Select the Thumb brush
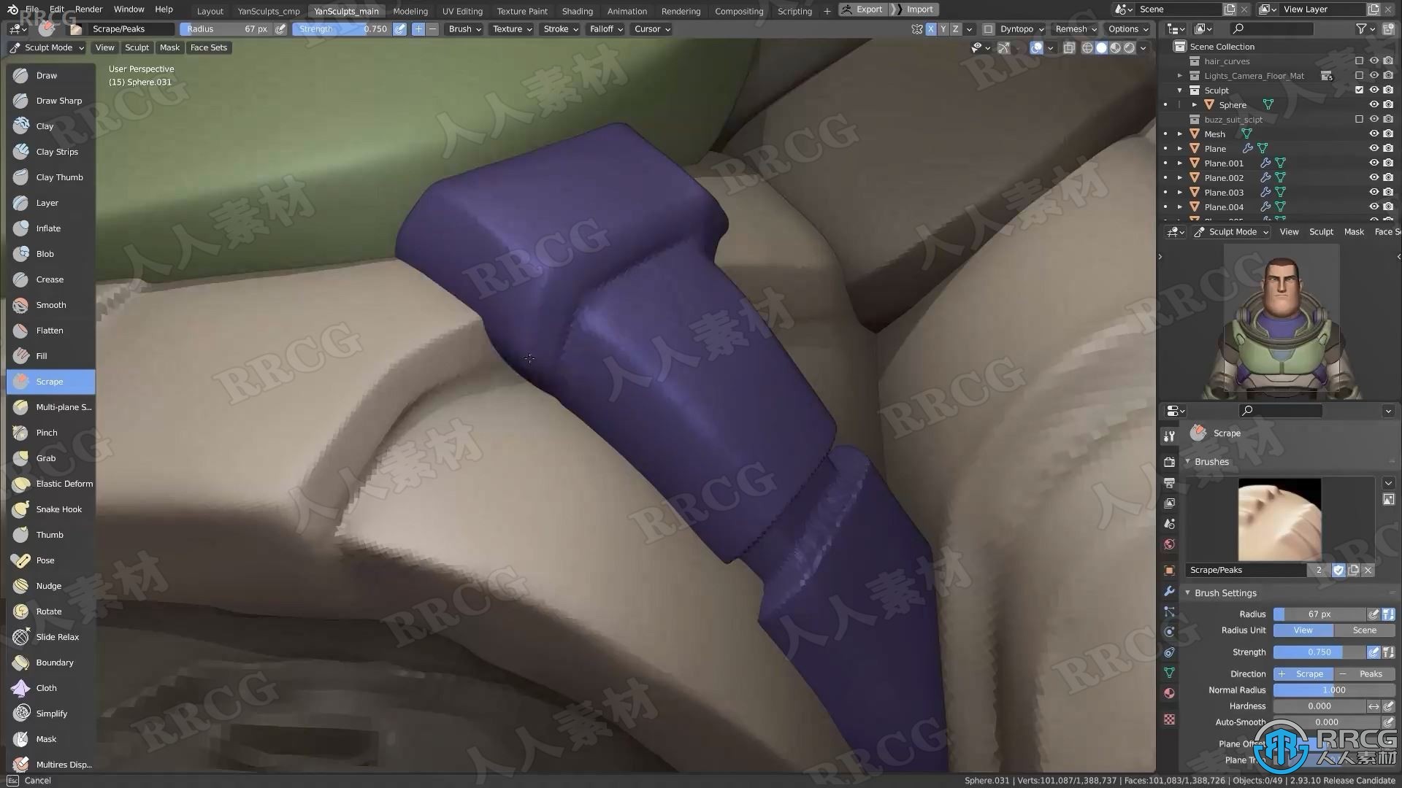This screenshot has height=788, width=1402. [x=50, y=535]
